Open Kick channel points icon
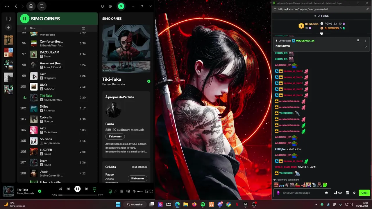 click(x=338, y=193)
